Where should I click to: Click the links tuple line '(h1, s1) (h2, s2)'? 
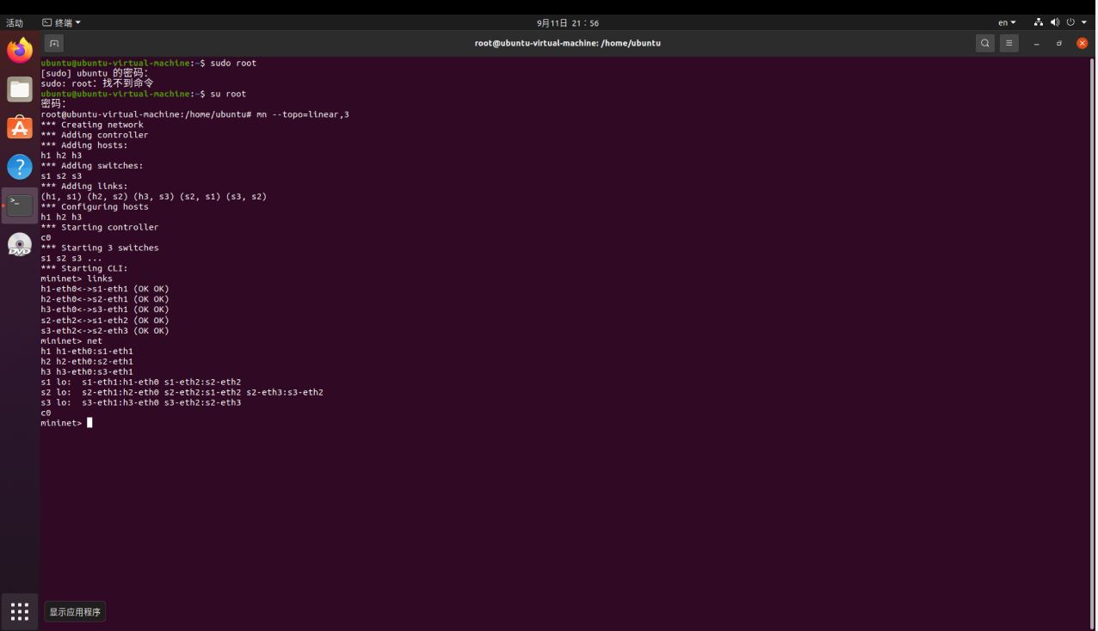154,196
